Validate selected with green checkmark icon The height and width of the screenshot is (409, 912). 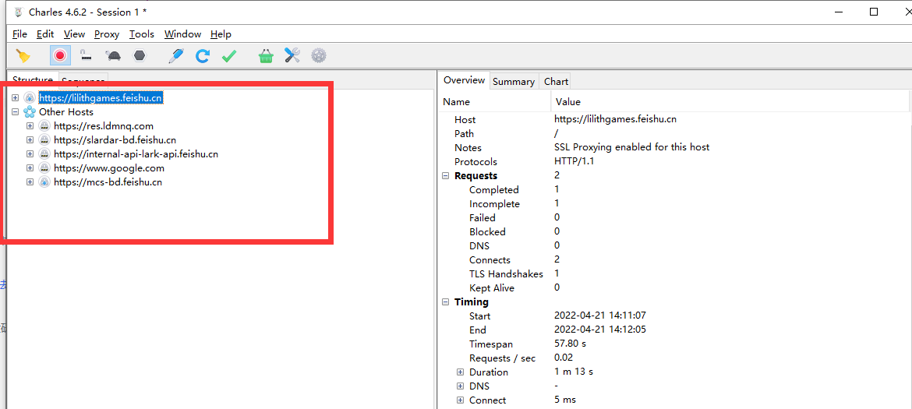[x=229, y=56]
